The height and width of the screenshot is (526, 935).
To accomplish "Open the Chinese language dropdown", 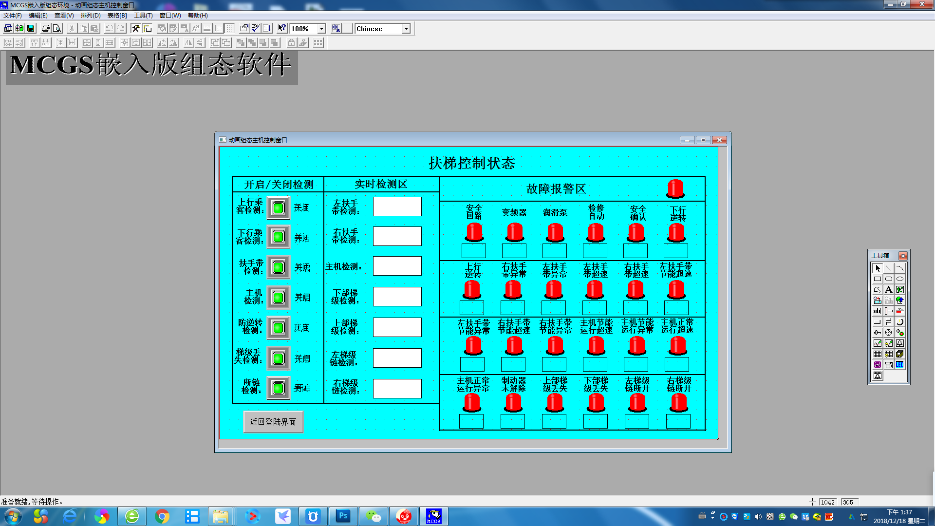I will coord(406,29).
